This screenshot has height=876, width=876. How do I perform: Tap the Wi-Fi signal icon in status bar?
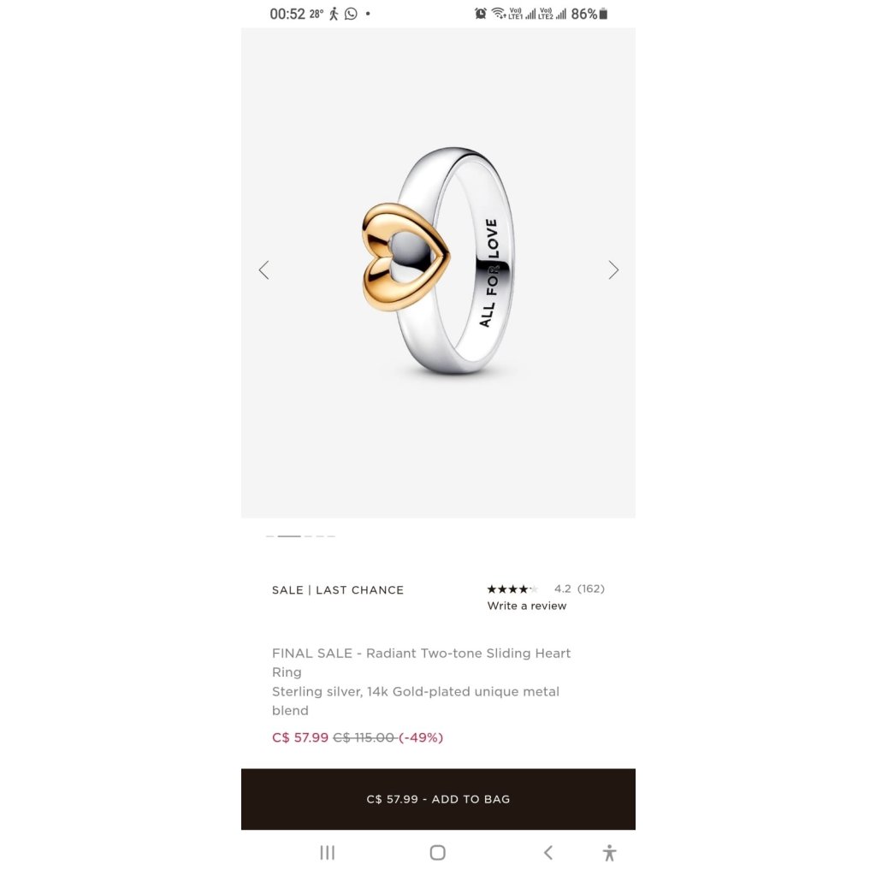(499, 14)
